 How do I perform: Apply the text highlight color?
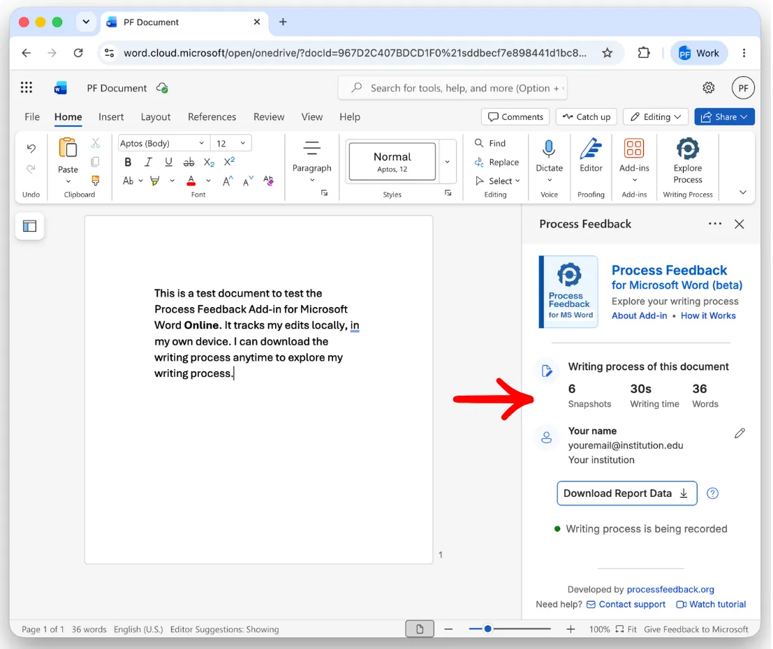155,181
